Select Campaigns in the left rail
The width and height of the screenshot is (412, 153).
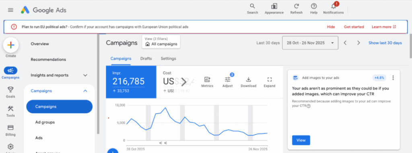pos(10,73)
